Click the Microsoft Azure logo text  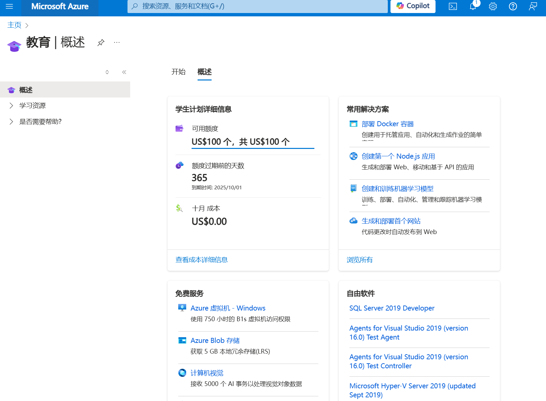point(60,6)
